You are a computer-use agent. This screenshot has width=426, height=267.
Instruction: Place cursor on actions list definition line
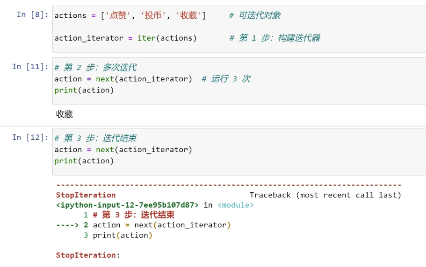click(130, 15)
